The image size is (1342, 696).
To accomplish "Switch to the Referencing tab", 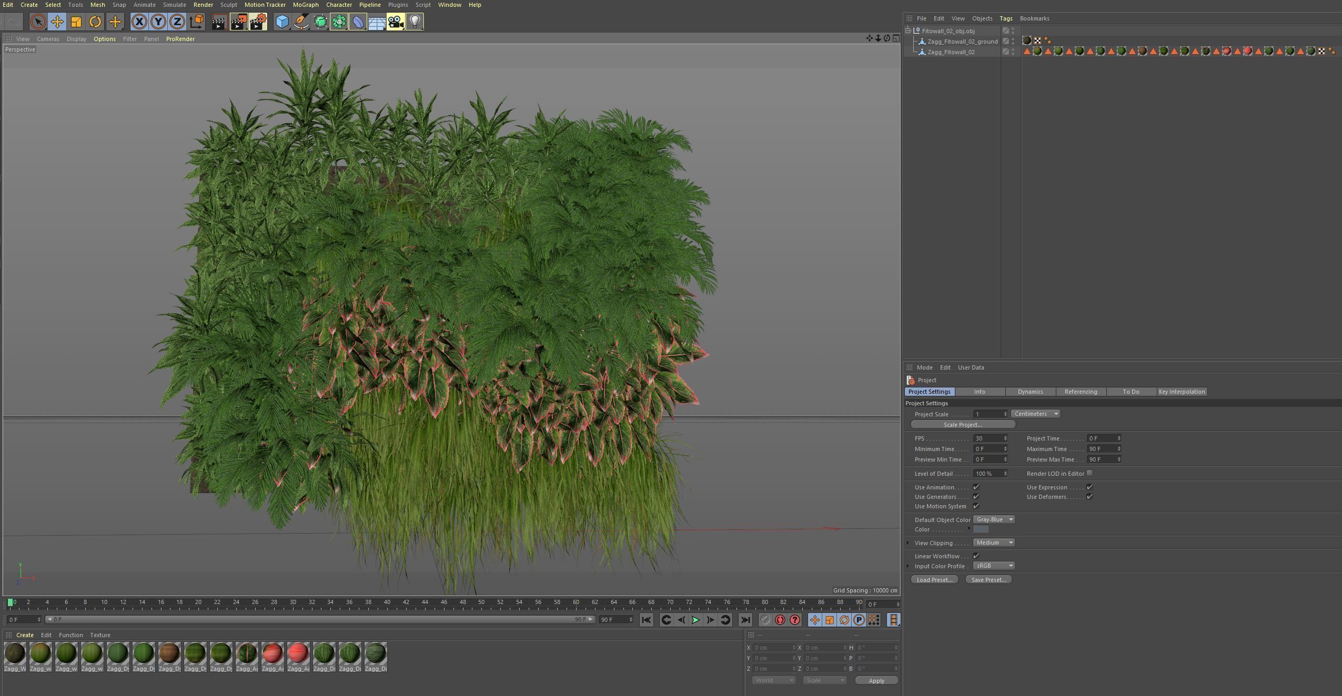I will click(x=1081, y=392).
